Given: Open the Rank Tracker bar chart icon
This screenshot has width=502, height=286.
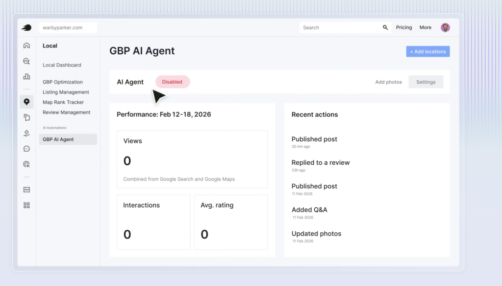Looking at the screenshot, I should point(26,76).
